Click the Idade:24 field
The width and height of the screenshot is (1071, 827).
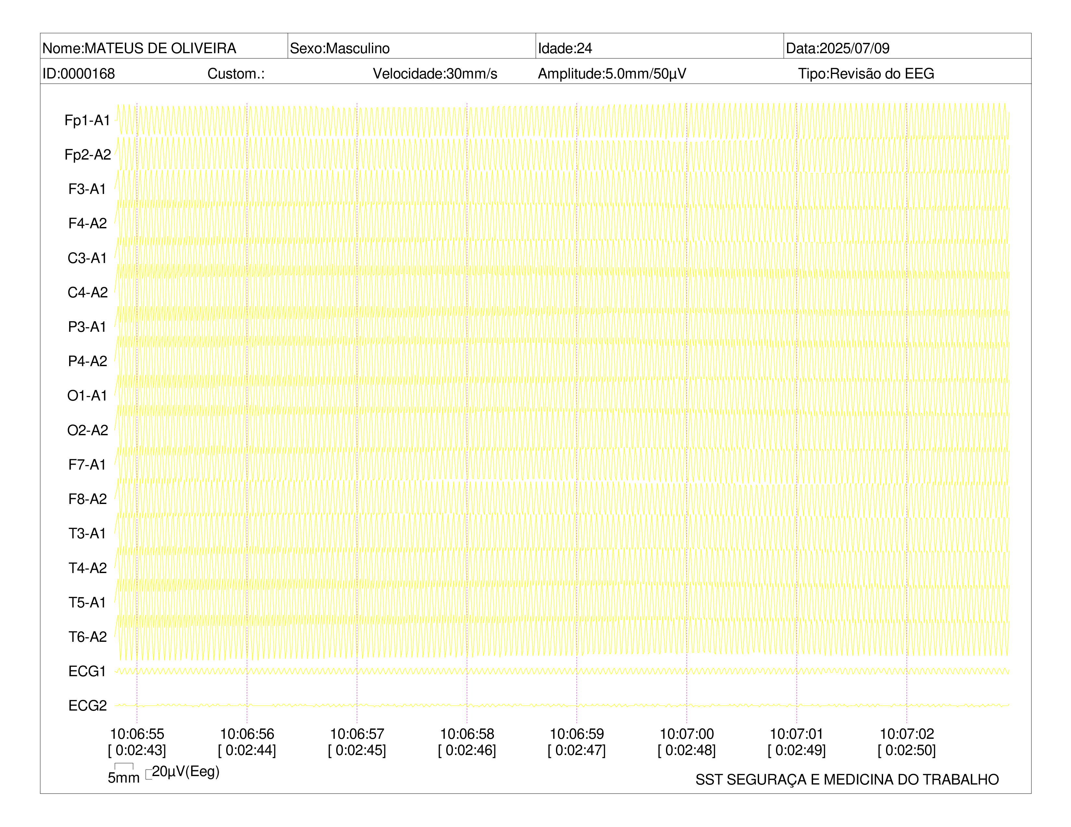pyautogui.click(x=659, y=46)
